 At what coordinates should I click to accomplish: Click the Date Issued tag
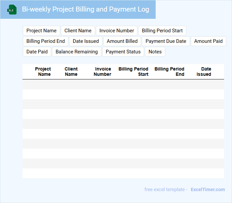pos(86,41)
